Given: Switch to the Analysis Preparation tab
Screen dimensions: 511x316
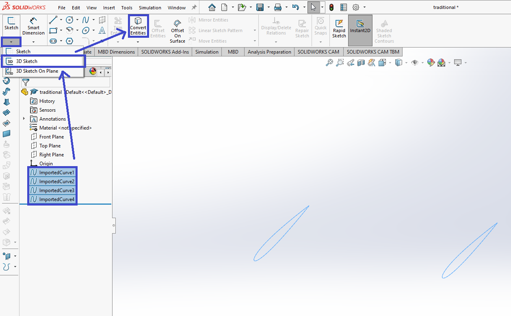Looking at the screenshot, I should coord(269,52).
